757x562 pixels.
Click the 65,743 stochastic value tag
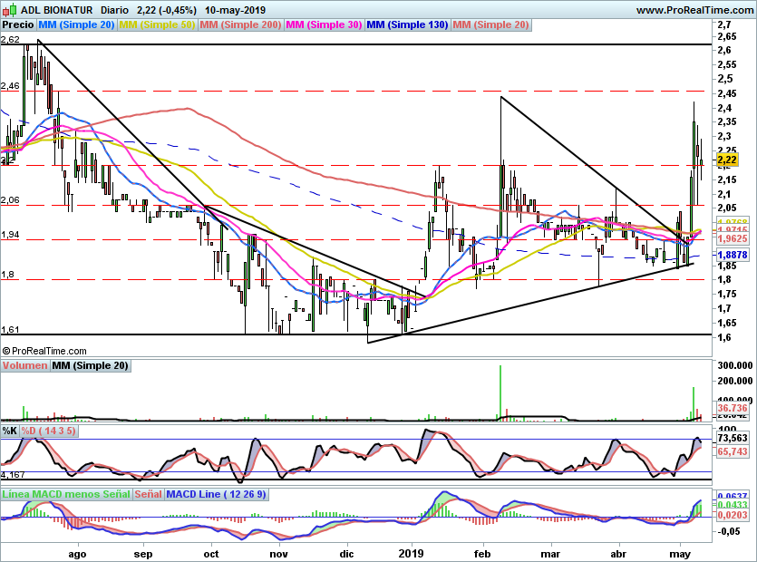pyautogui.click(x=733, y=451)
